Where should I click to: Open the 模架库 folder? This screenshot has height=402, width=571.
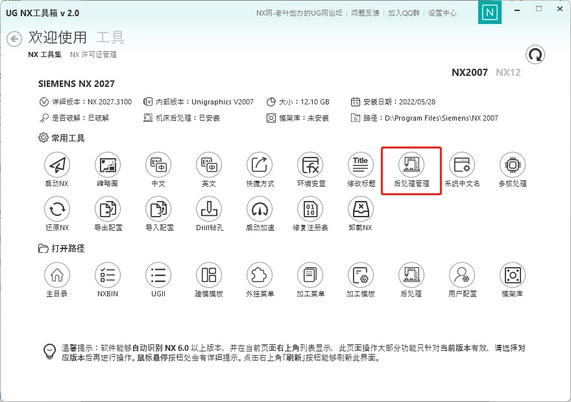tap(513, 276)
